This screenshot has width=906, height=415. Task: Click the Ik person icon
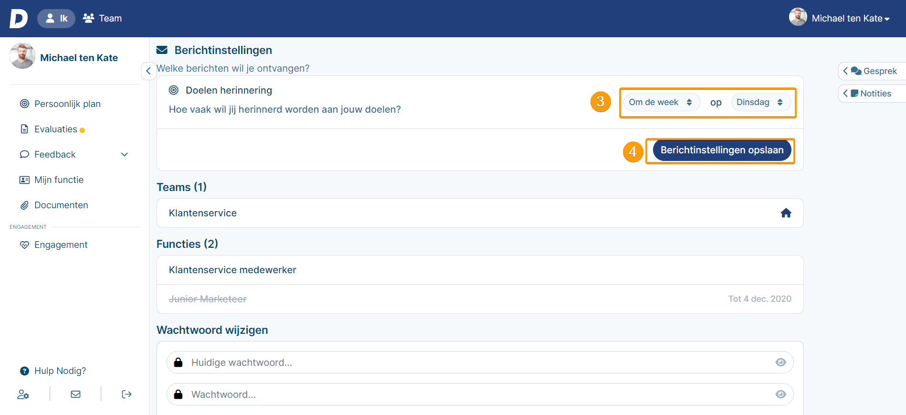coord(50,18)
